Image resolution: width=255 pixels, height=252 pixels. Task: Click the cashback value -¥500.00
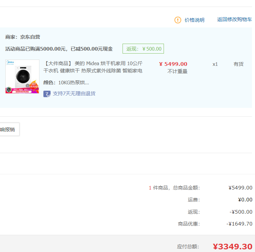[241, 212]
